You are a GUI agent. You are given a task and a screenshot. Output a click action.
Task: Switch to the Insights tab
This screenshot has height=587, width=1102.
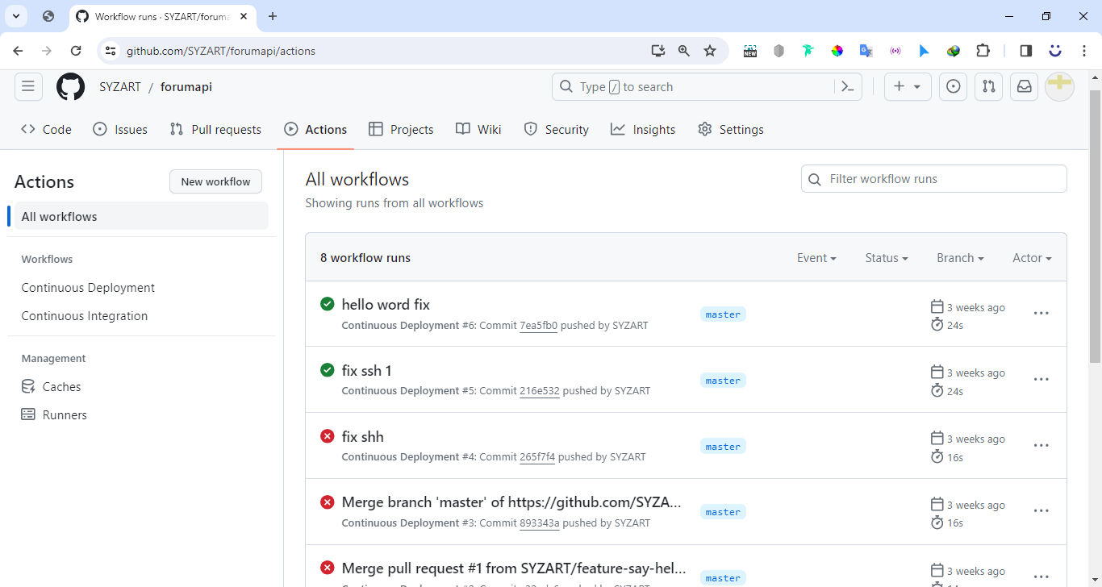(x=643, y=129)
